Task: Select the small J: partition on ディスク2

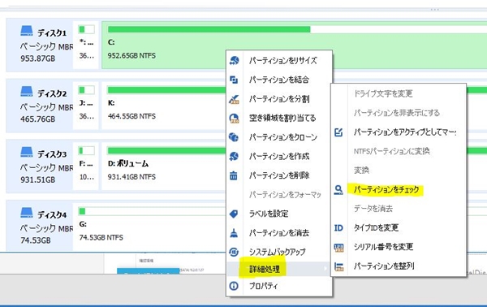Action: pos(86,105)
